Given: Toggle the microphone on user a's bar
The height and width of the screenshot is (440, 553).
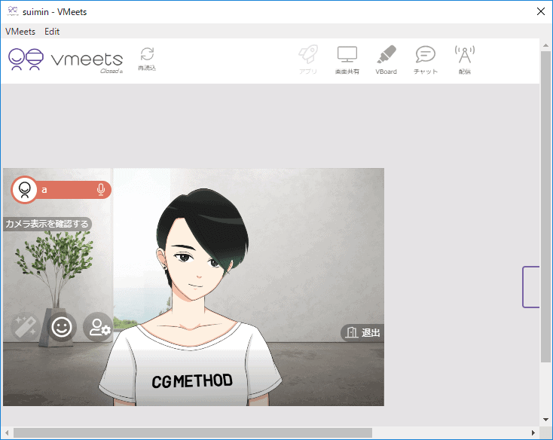Looking at the screenshot, I should point(101,190).
